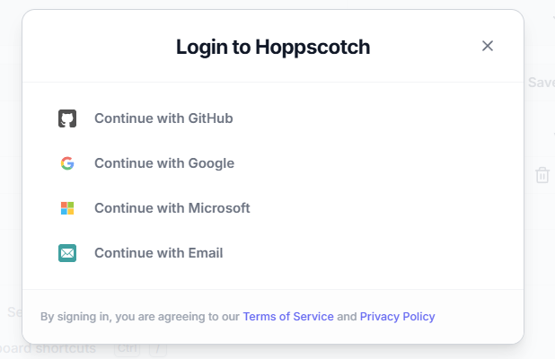Click the Ctrl key badge

point(127,349)
